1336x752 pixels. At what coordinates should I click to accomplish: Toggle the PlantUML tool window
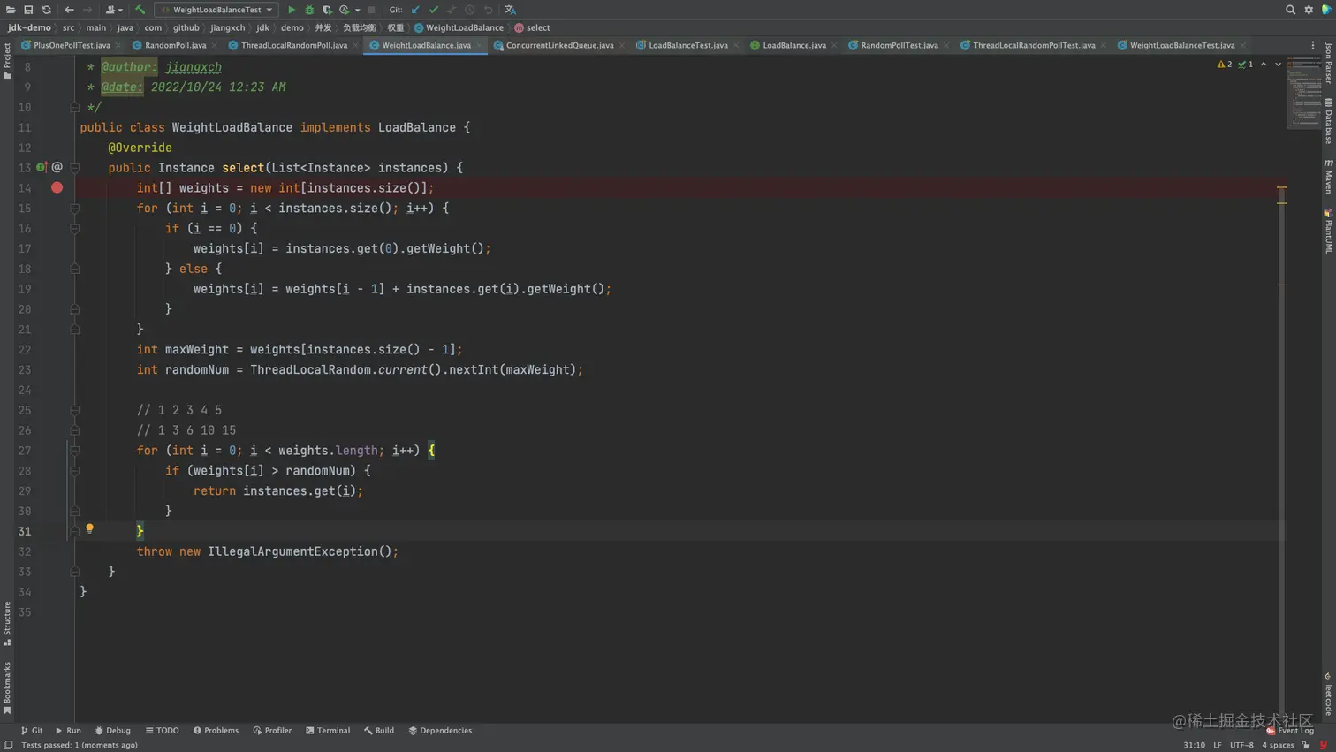point(1328,232)
